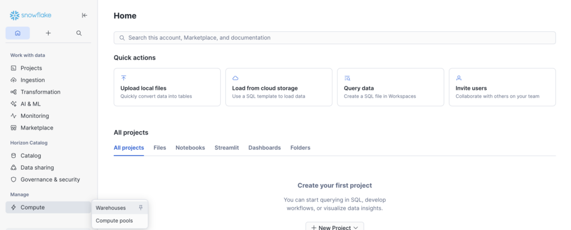Collapse the left sidebar panel
This screenshot has height=230, width=571.
coord(84,16)
